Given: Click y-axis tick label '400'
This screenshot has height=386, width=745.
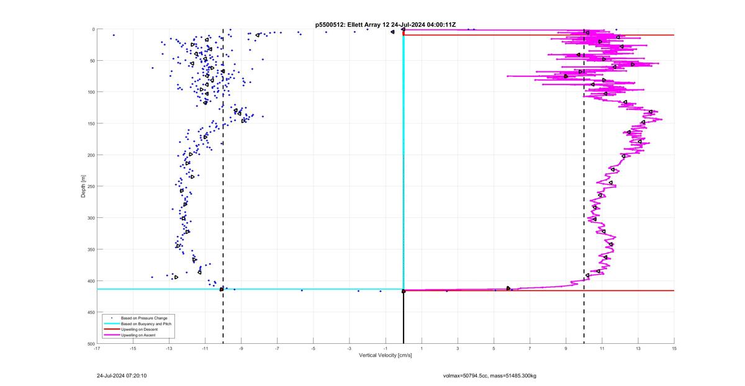Looking at the screenshot, I should [91, 281].
